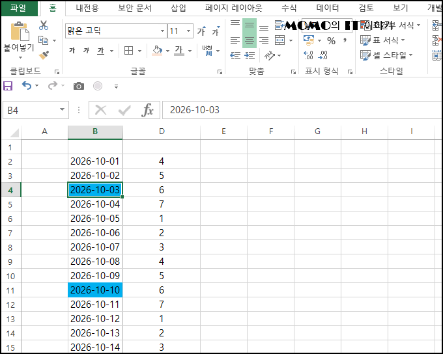
Task: Switch to the 검토 tab
Action: [366, 8]
